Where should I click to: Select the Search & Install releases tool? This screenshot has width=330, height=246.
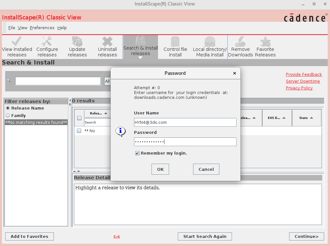tap(141, 46)
